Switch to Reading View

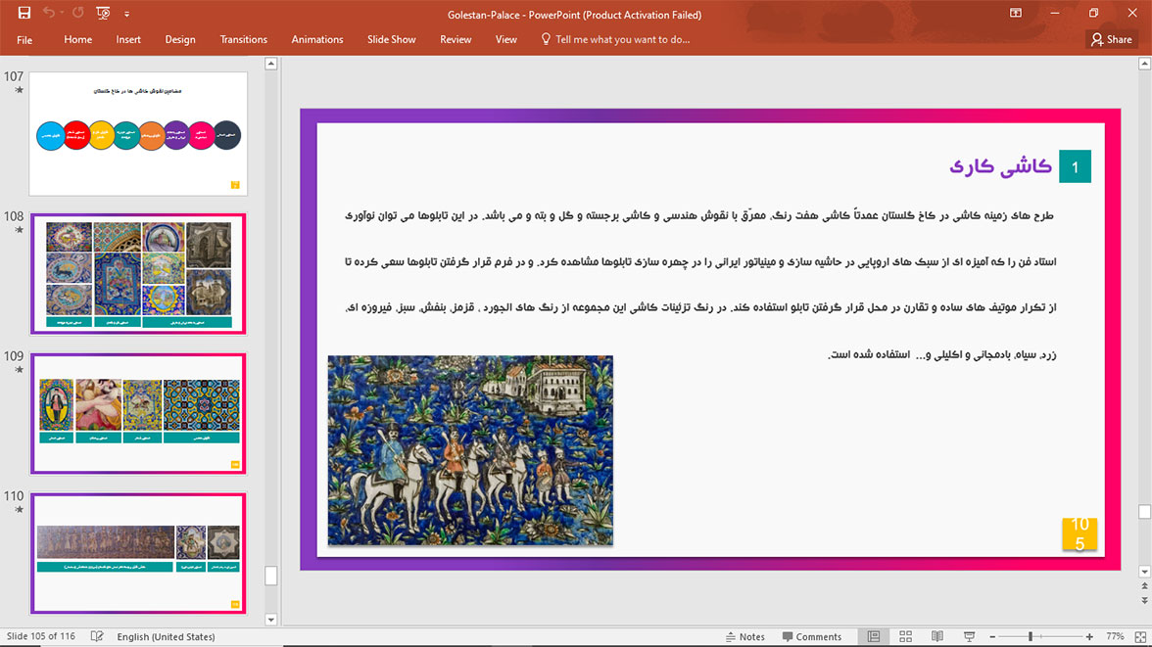(936, 636)
